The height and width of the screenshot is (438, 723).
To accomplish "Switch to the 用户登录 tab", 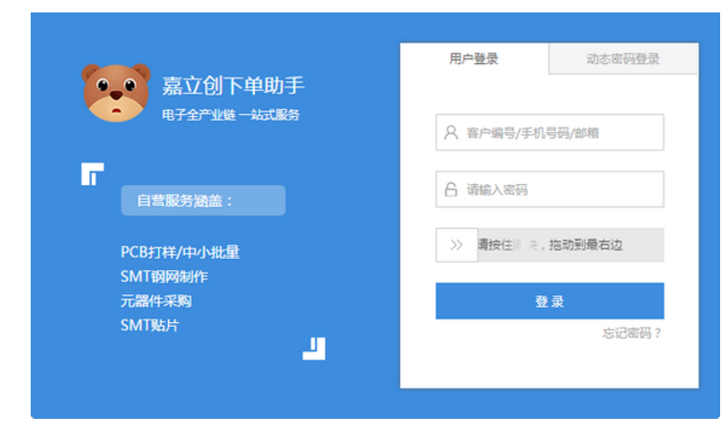I will 474,58.
